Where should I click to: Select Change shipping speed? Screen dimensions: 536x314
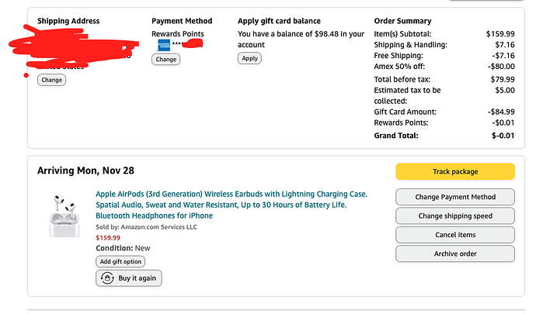(x=454, y=216)
